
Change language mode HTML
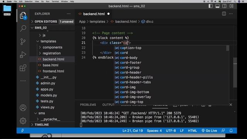[x=192, y=131]
